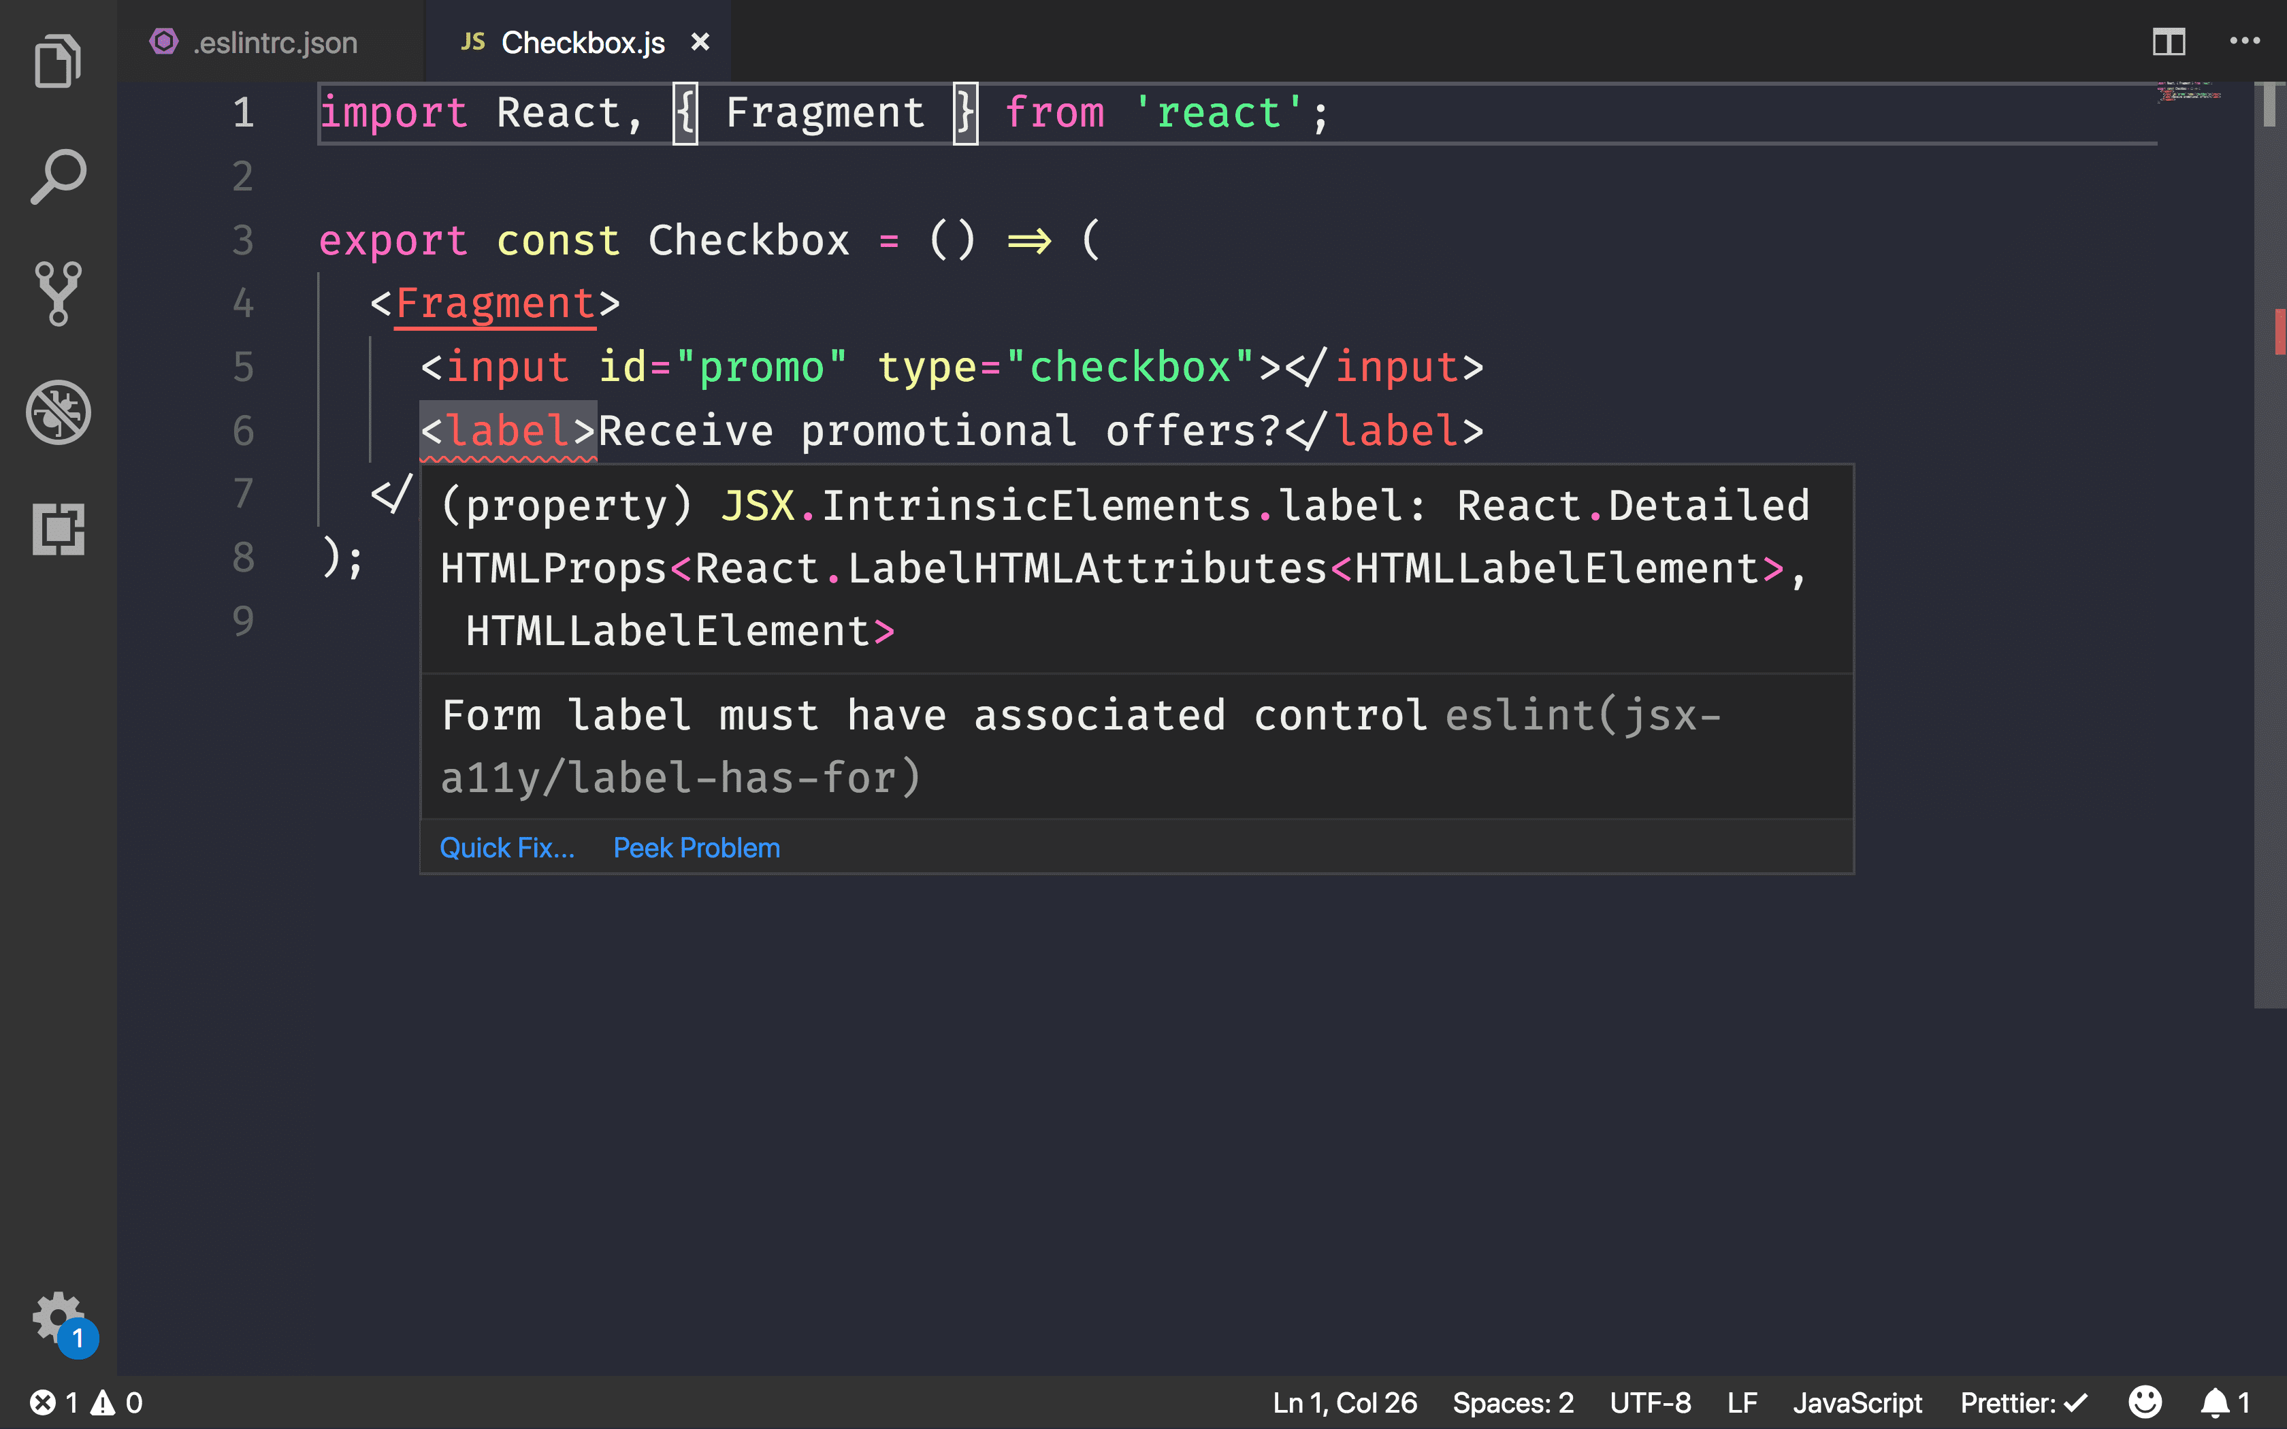Click the Extensions icon in sidebar
This screenshot has height=1429, width=2287.
(x=58, y=527)
